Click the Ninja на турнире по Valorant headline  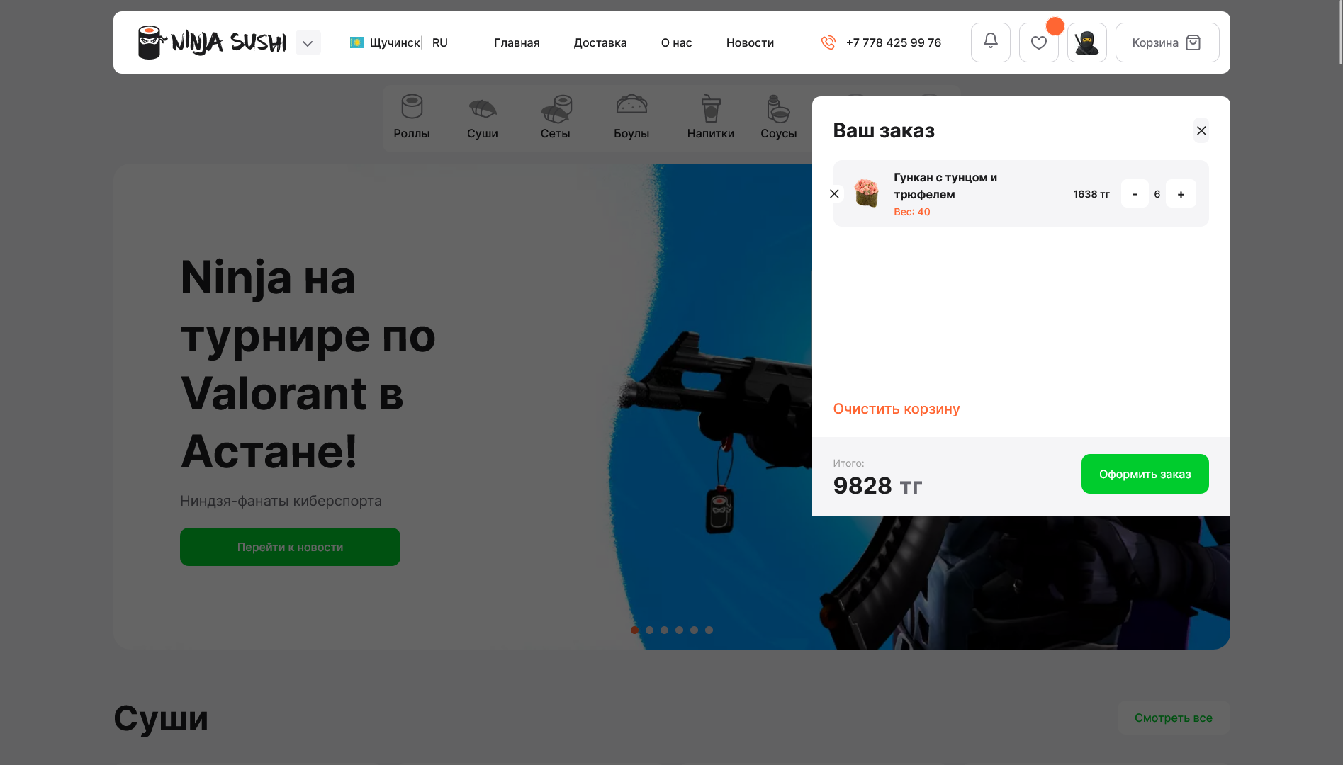[x=308, y=364]
